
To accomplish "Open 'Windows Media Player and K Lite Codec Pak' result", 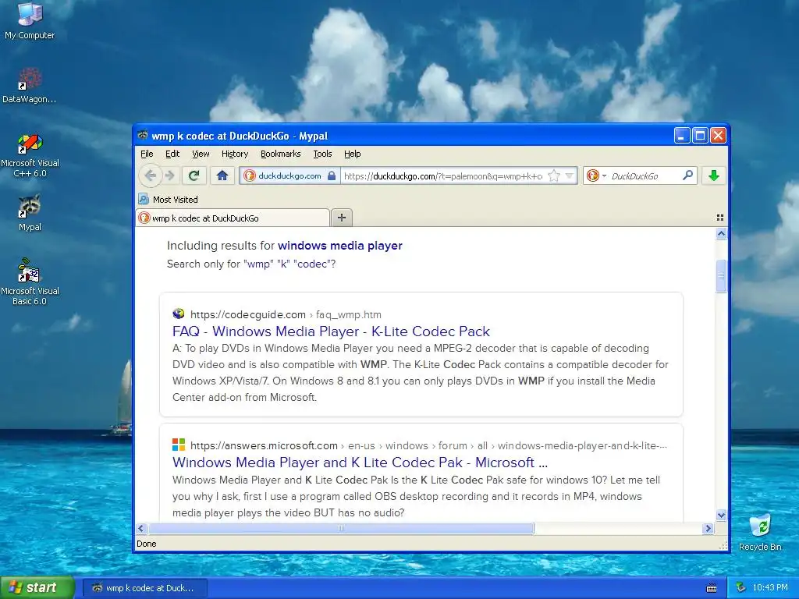I will point(360,463).
